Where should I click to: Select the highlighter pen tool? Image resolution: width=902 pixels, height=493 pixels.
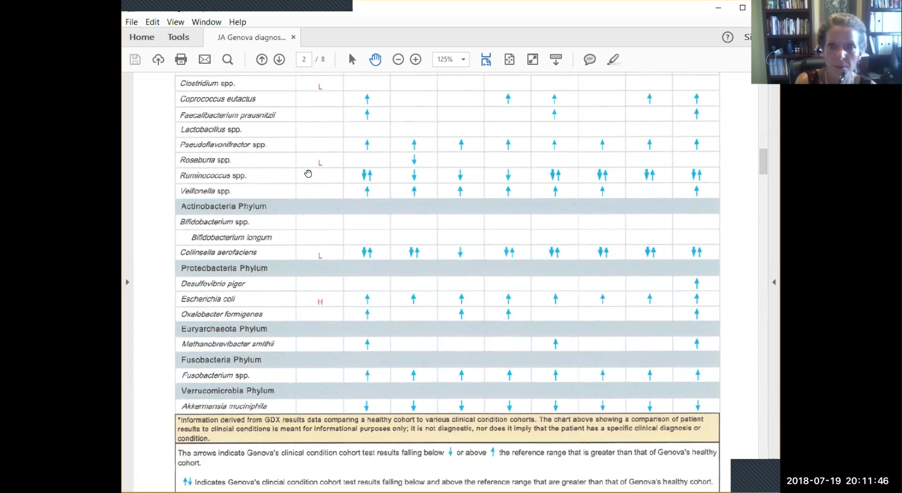pyautogui.click(x=613, y=59)
